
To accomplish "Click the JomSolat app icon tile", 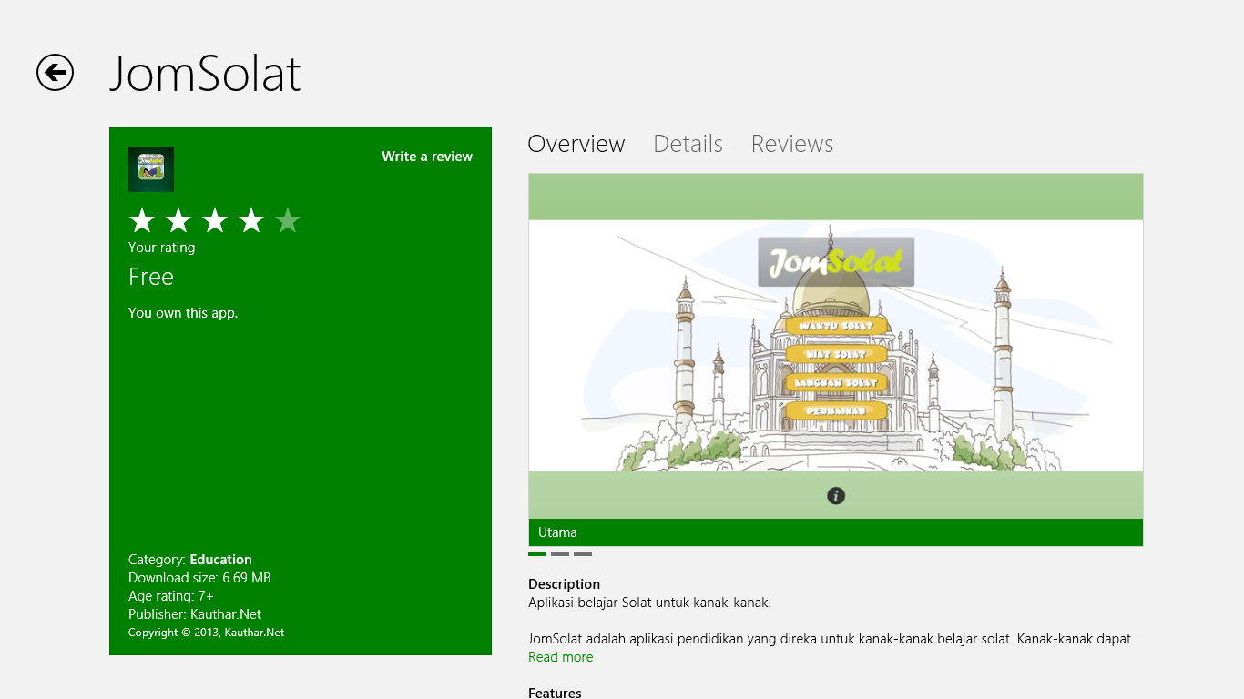I will [151, 169].
